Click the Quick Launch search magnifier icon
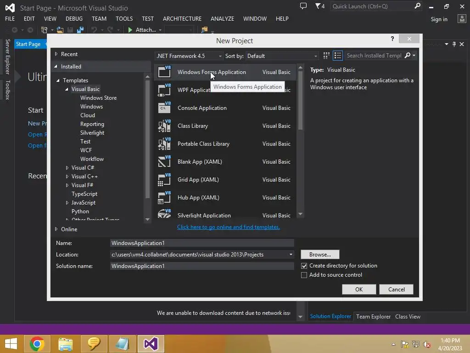Screen dimensions: 470x353 (x=417, y=6)
